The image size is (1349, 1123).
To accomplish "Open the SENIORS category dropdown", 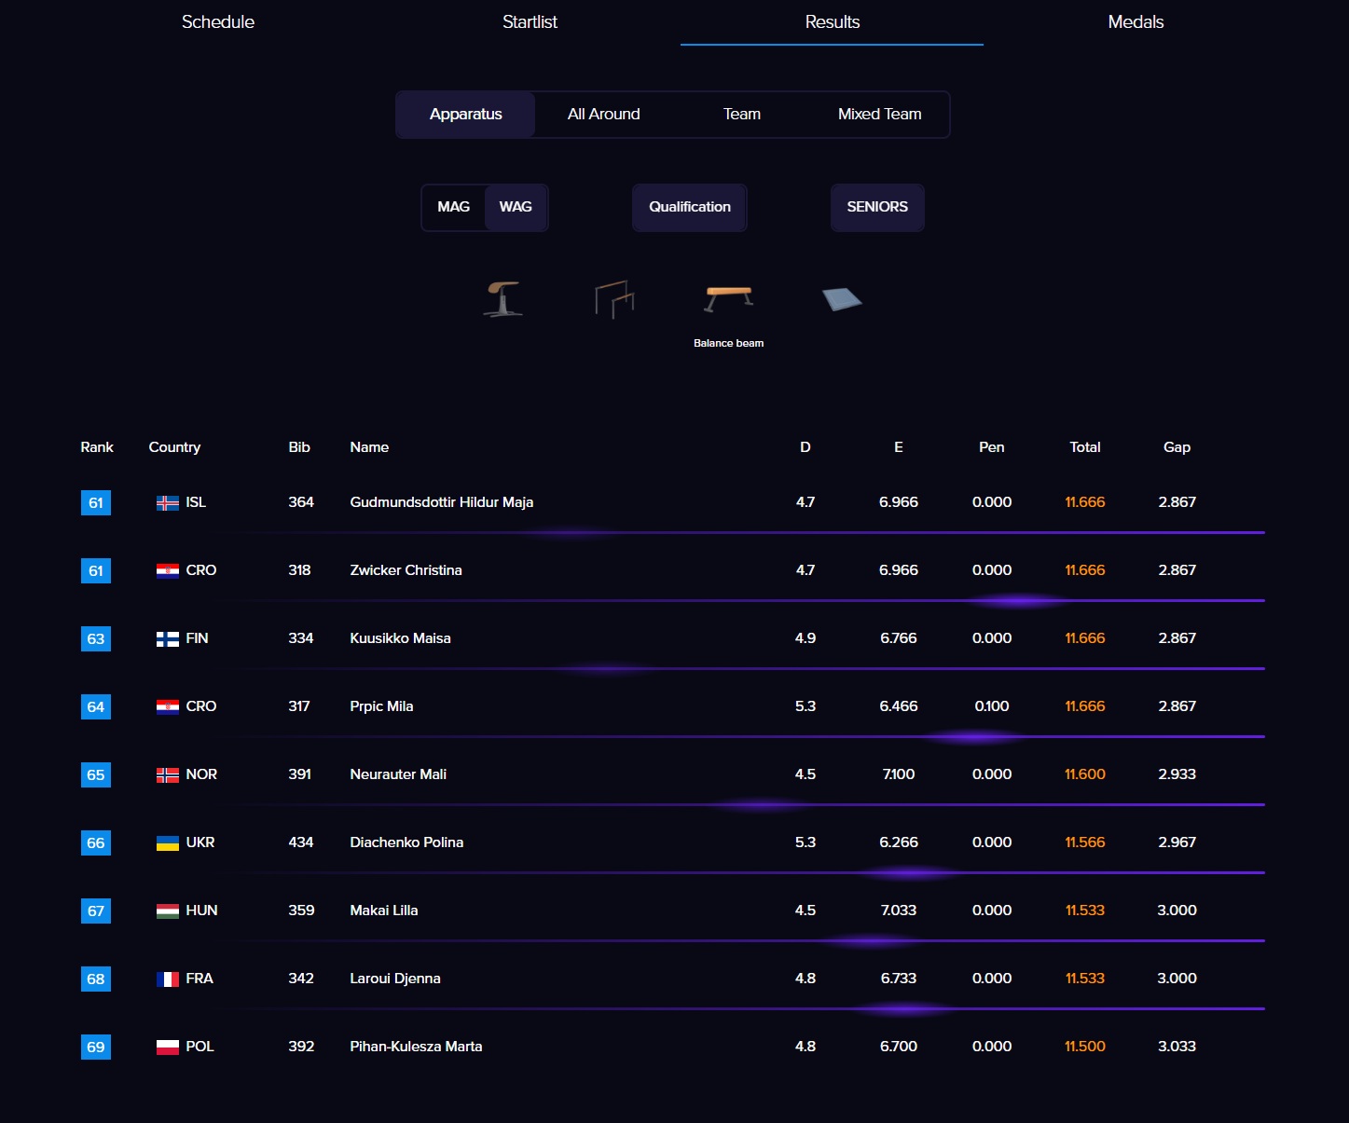I will coord(877,207).
